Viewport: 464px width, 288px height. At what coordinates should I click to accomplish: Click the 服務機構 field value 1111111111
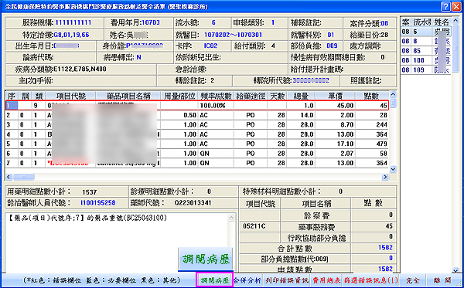coord(73,22)
